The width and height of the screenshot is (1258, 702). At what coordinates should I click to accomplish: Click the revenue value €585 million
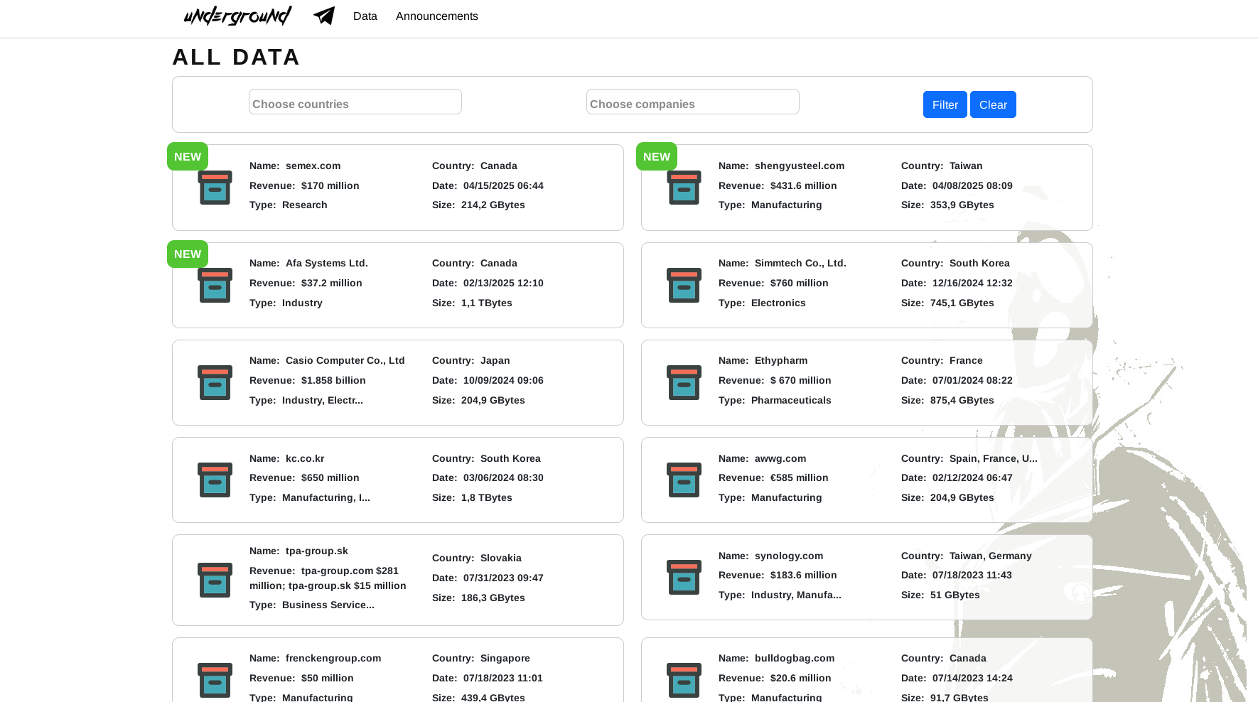pos(800,477)
